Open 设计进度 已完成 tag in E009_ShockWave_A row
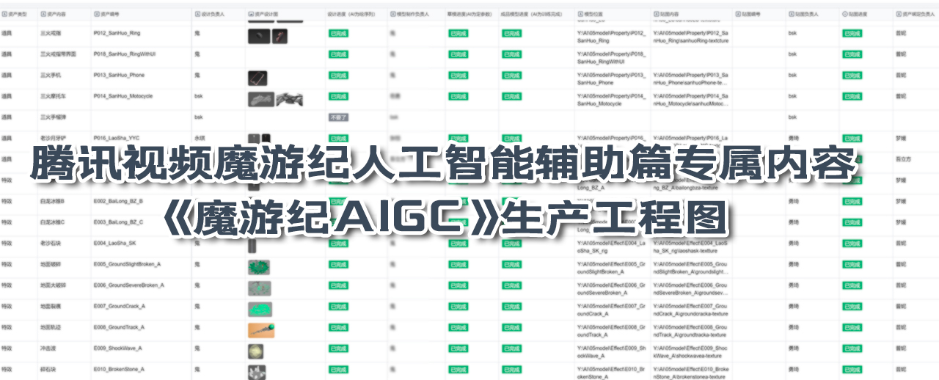The image size is (939, 380). point(338,348)
